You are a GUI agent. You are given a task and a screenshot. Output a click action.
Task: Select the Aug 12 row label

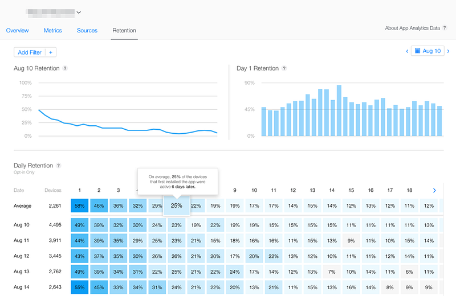coord(22,256)
